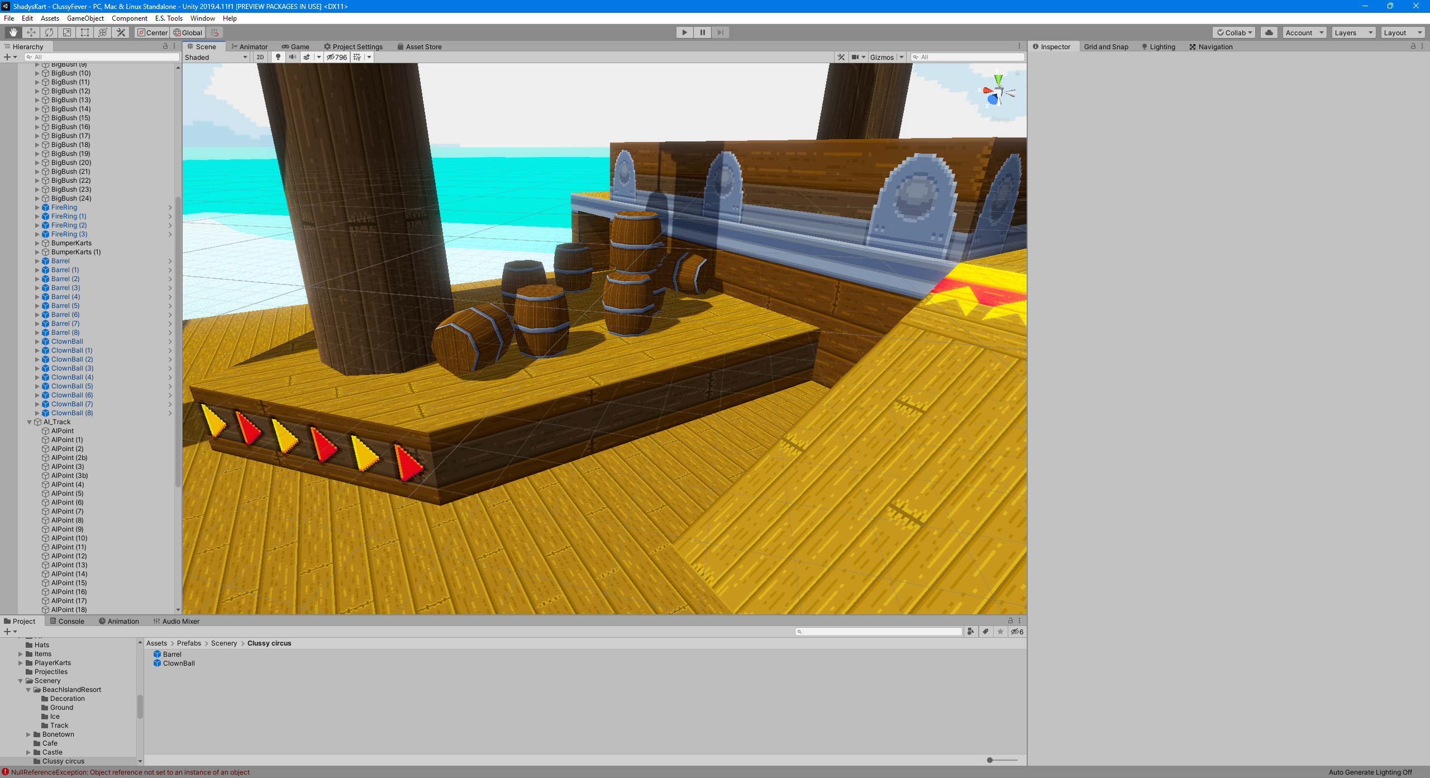Screen dimensions: 1430x778
Task: Mute scene audio toggle
Action: click(292, 57)
